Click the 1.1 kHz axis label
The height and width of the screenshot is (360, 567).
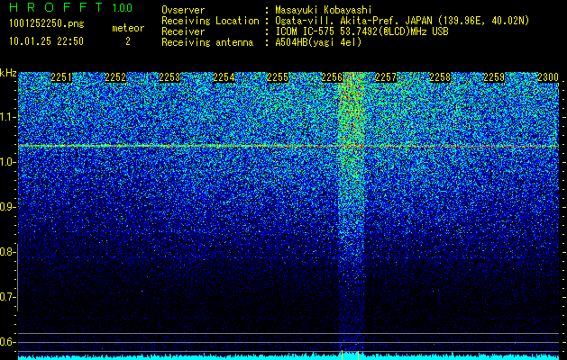pyautogui.click(x=7, y=117)
